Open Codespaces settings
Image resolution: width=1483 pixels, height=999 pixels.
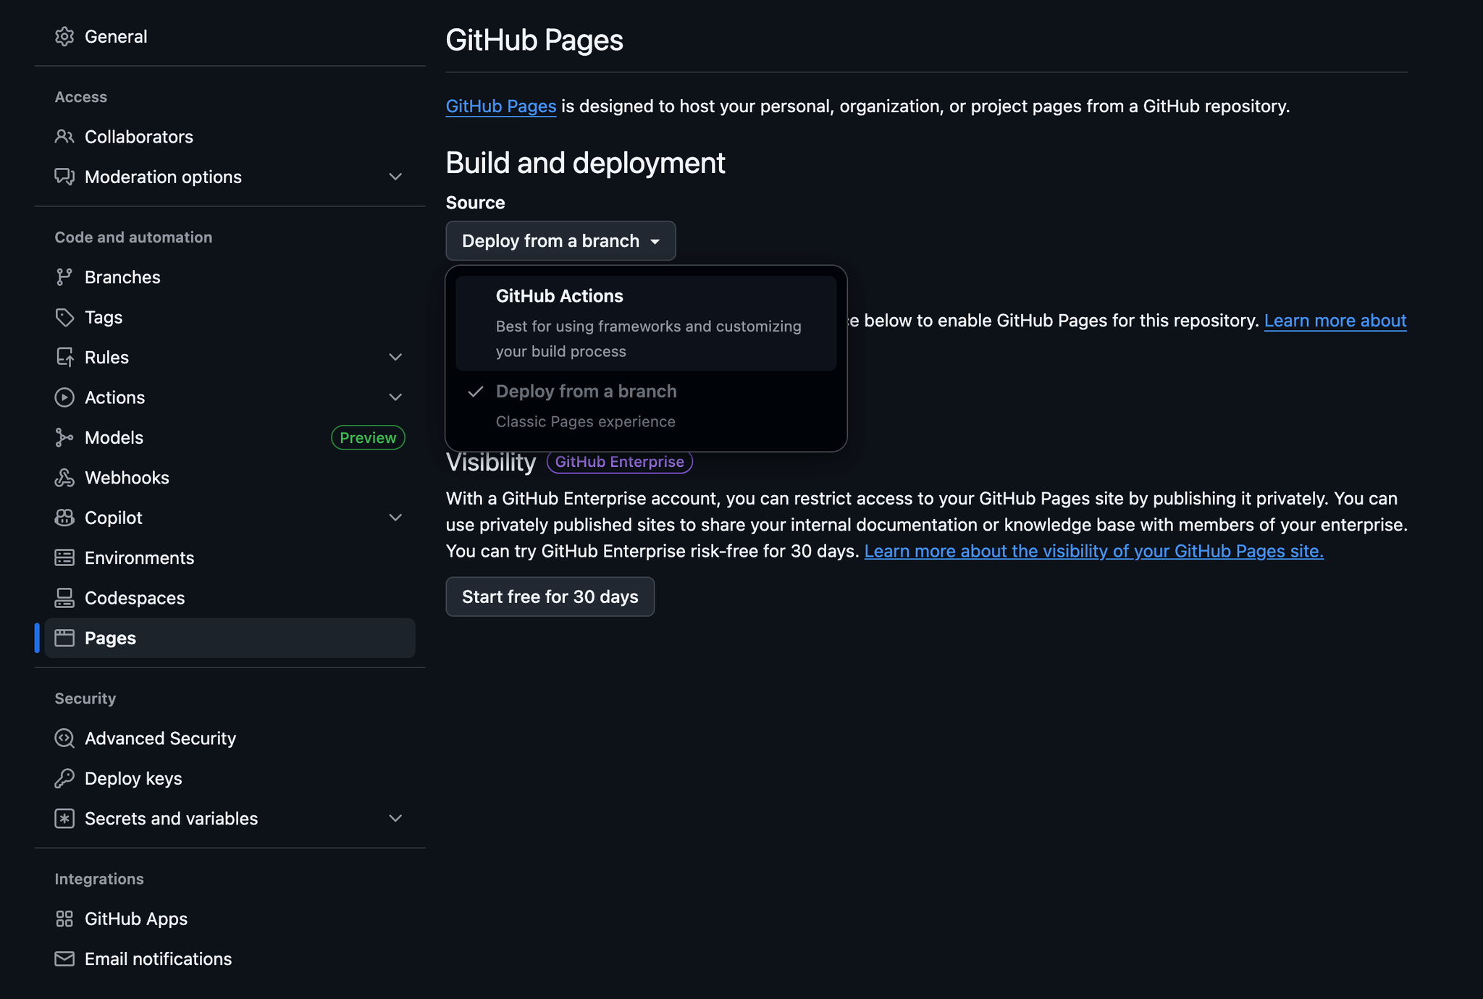click(x=135, y=597)
